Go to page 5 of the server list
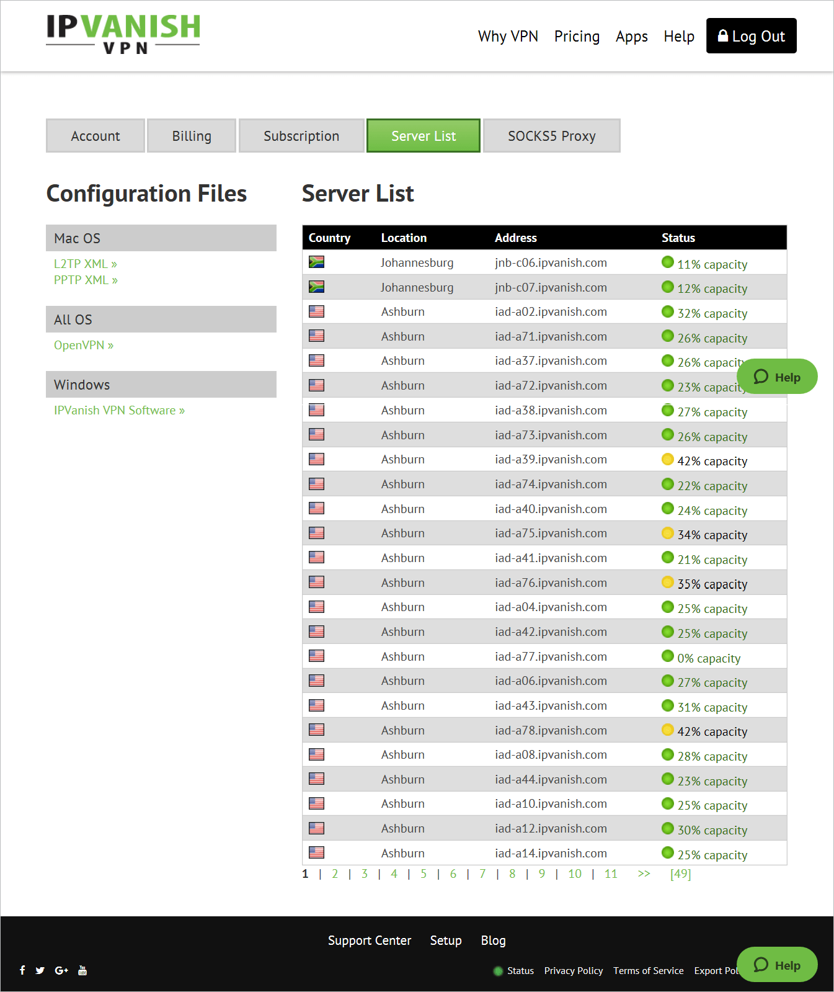The width and height of the screenshot is (834, 992). (x=424, y=874)
